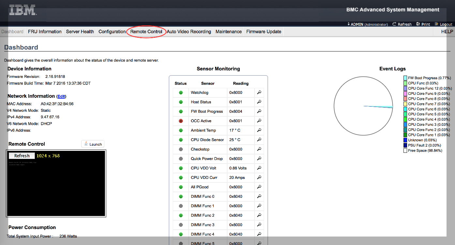This screenshot has width=455, height=245.
Task: Select the PSU Fault 2 legend swatch
Action: (405, 145)
